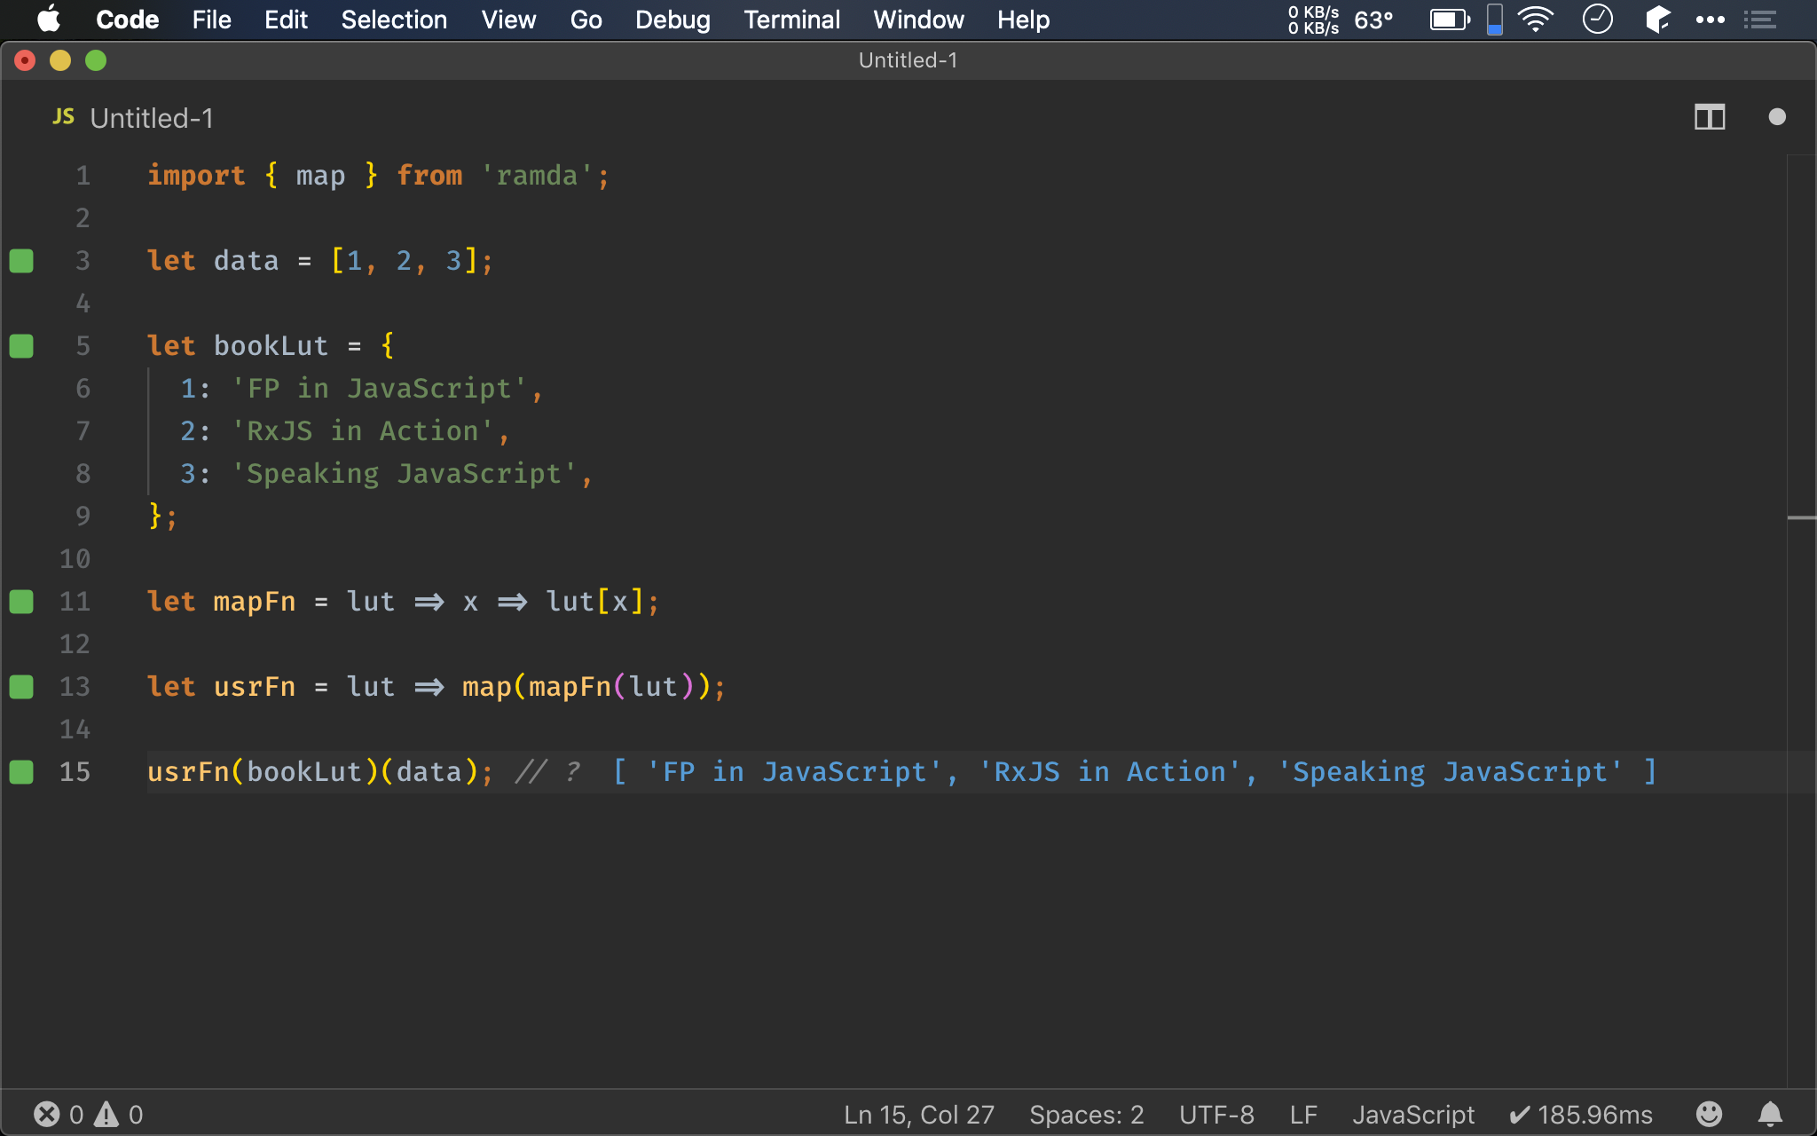Click the green coverage marker on line 5
The height and width of the screenshot is (1136, 1817).
point(21,346)
